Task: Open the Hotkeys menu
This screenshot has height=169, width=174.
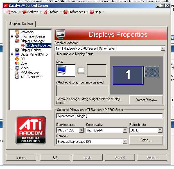Action: 33,12
